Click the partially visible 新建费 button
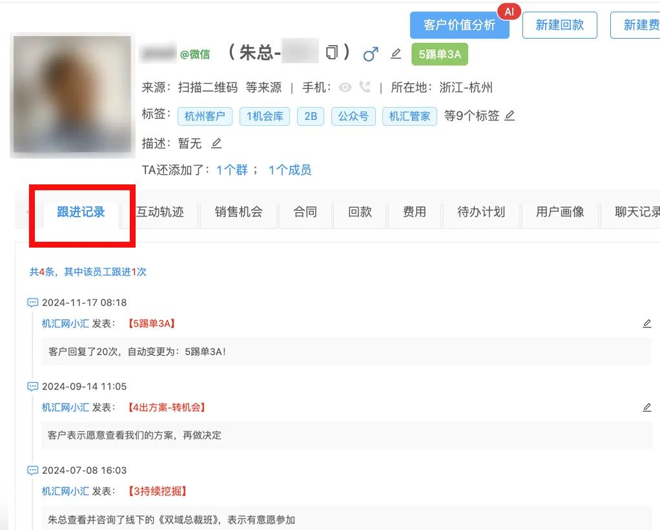Screen dimensions: 660x530 635,25
